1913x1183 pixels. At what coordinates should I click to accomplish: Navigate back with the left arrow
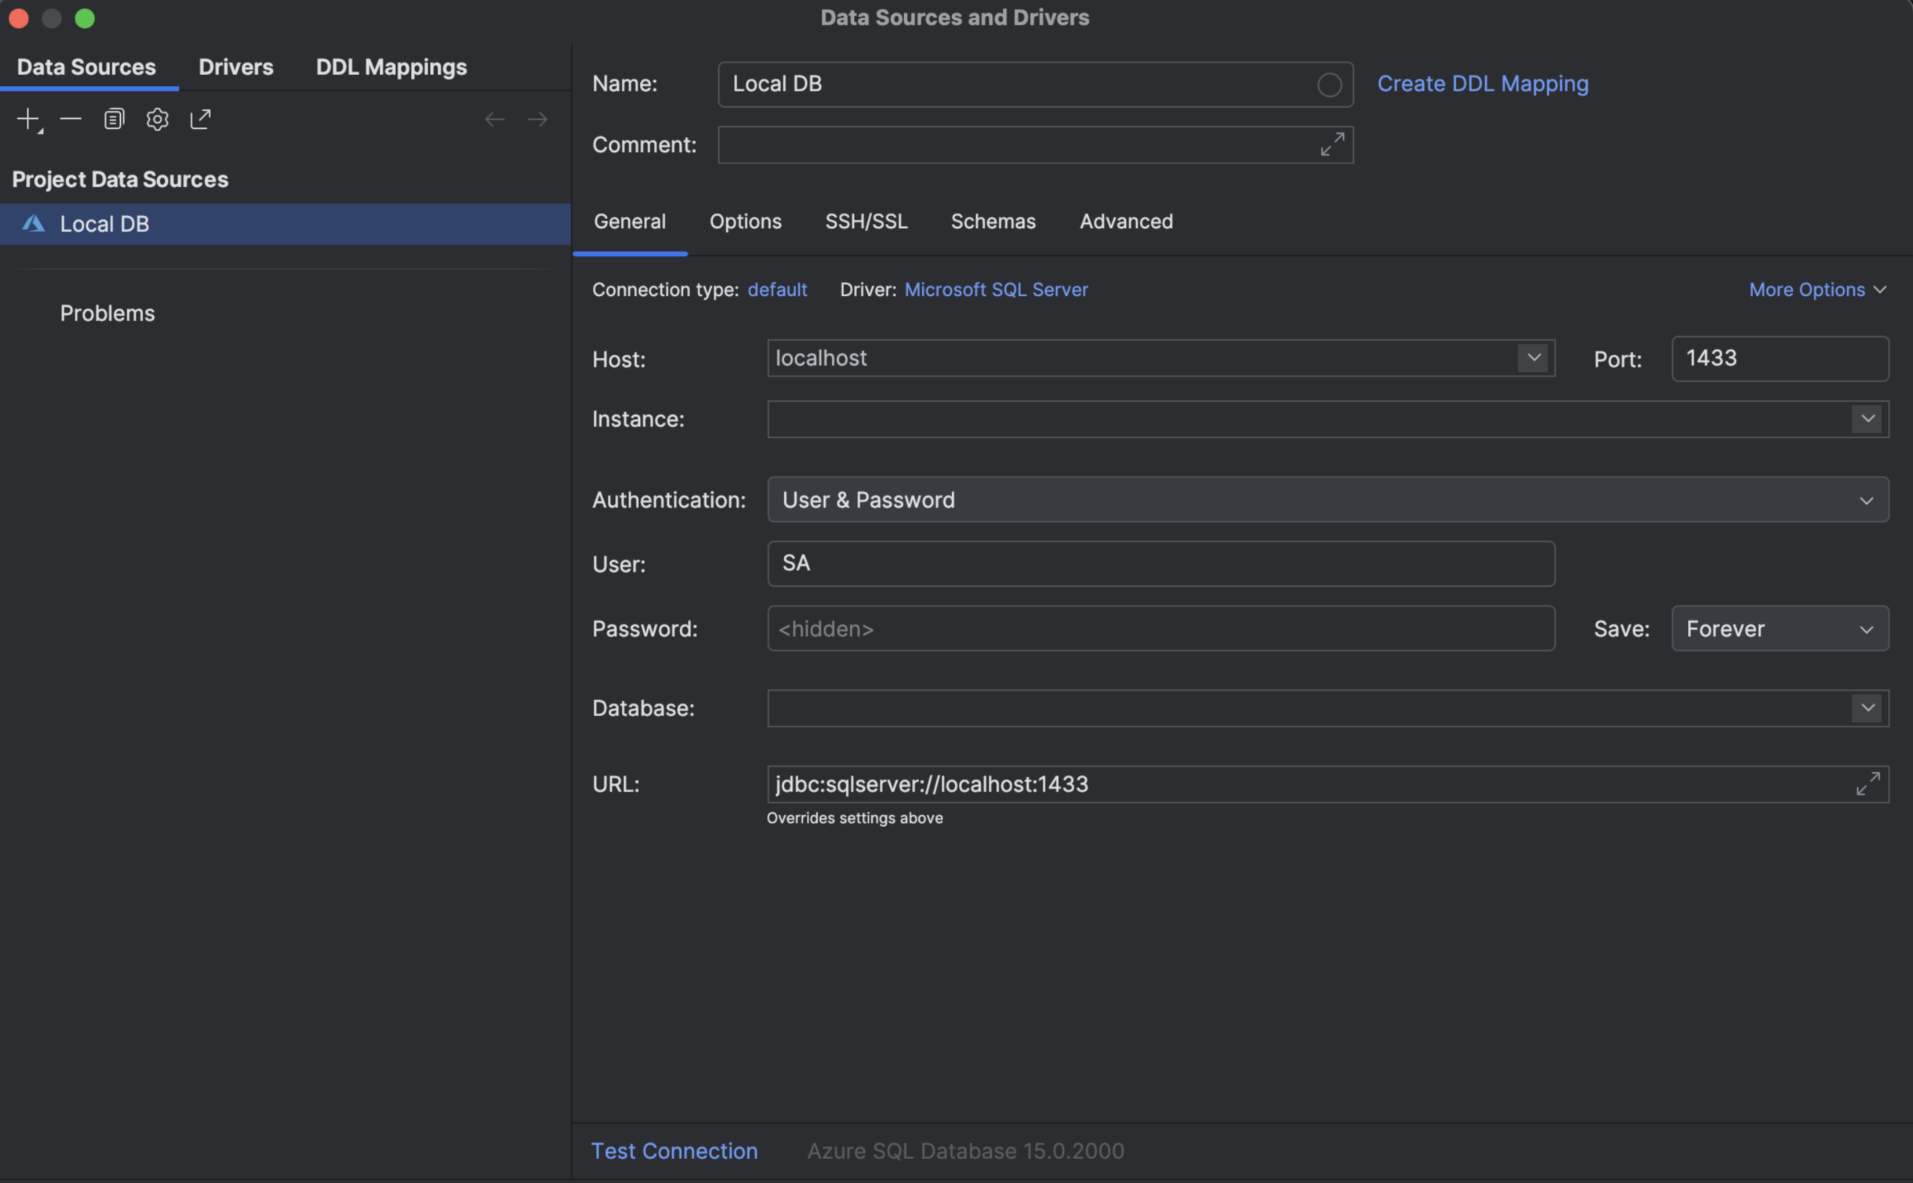[495, 119]
